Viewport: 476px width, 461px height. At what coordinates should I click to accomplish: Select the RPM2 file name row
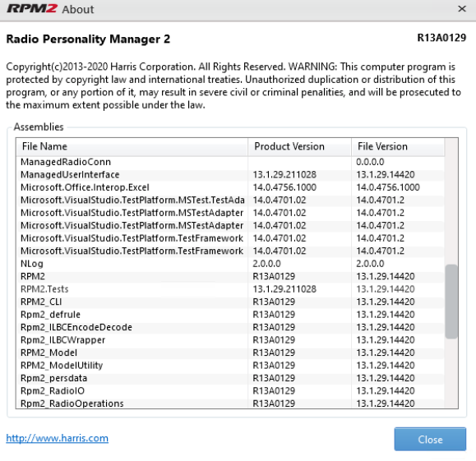click(230, 276)
